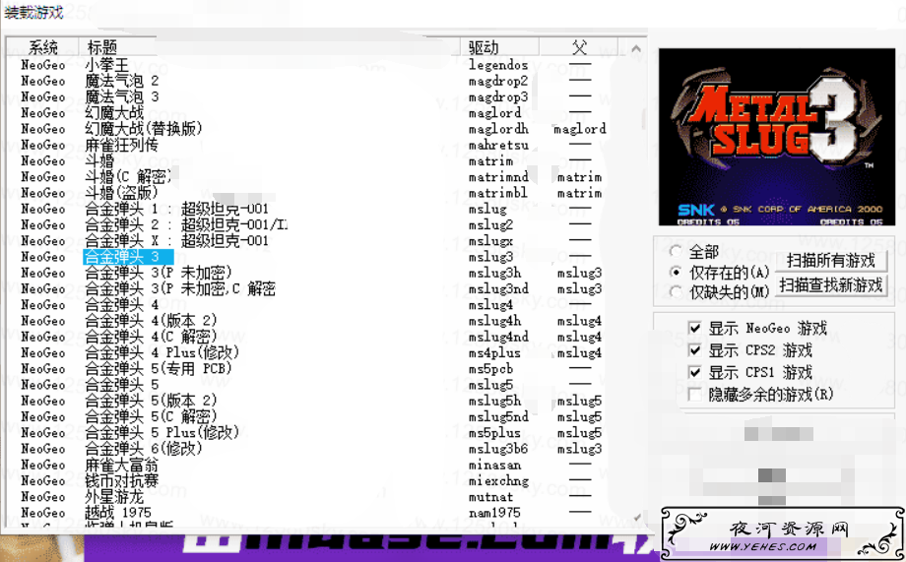This screenshot has width=906, height=562.
Task: Click the driver cell miexchng
Action: click(x=498, y=480)
